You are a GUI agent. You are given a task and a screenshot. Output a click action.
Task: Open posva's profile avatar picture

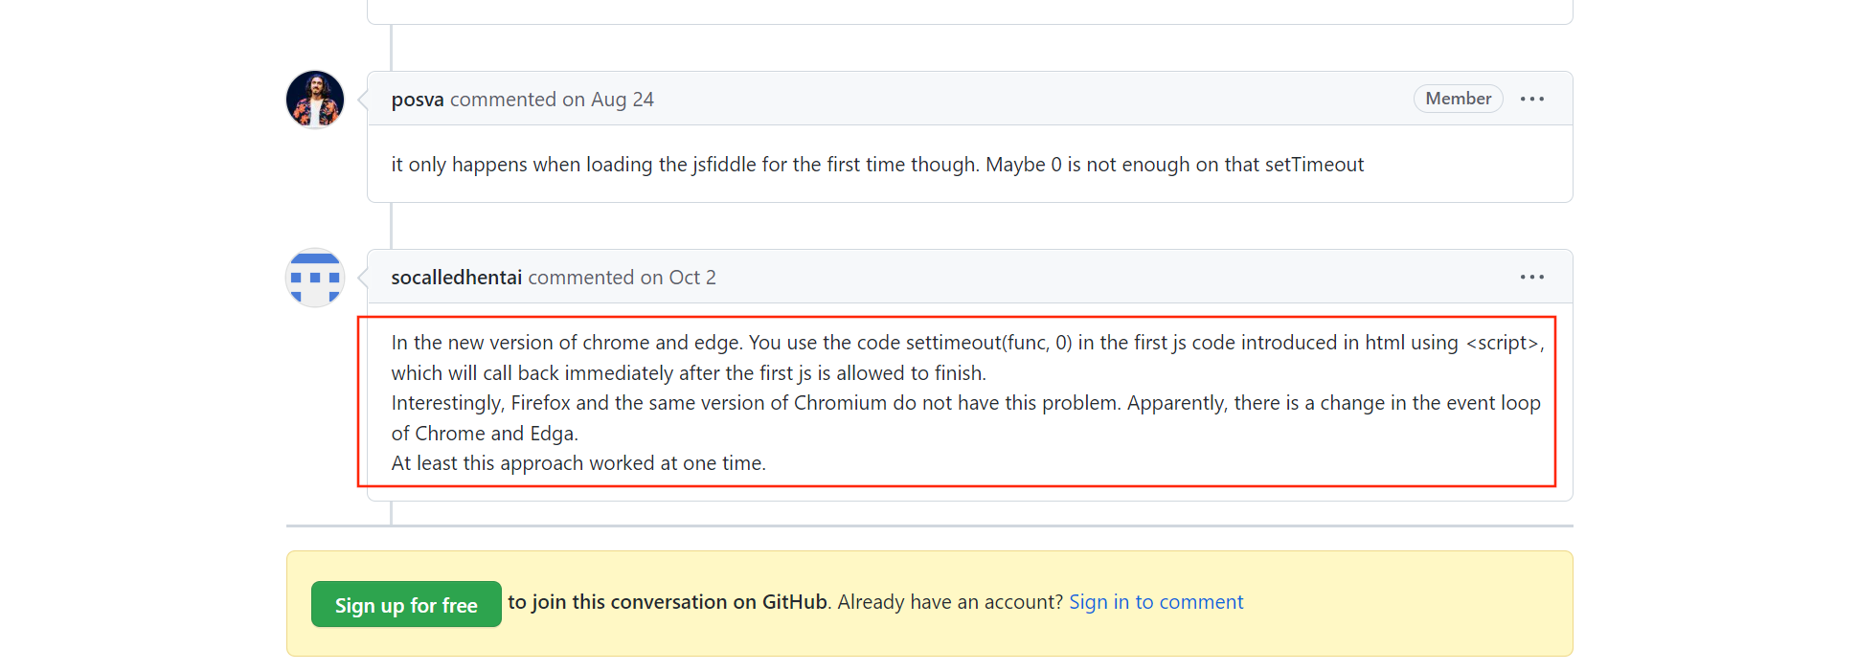[x=315, y=99]
